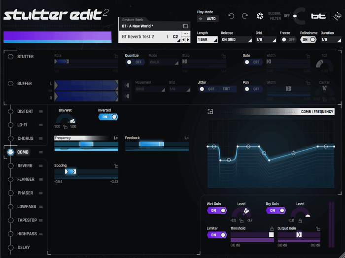Image resolution: width=345 pixels, height=258 pixels.
Task: Toggle the Wet Gain switch
Action: pos(217,211)
